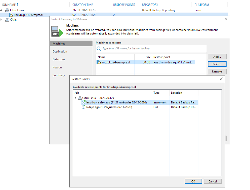Click the Citrix Linux job icon in Restore Points tree
This screenshot has width=250, height=190.
pos(80,98)
